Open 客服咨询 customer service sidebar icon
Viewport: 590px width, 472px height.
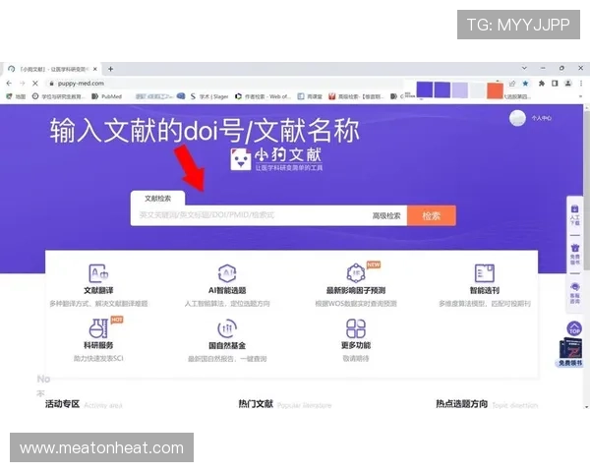click(x=574, y=293)
